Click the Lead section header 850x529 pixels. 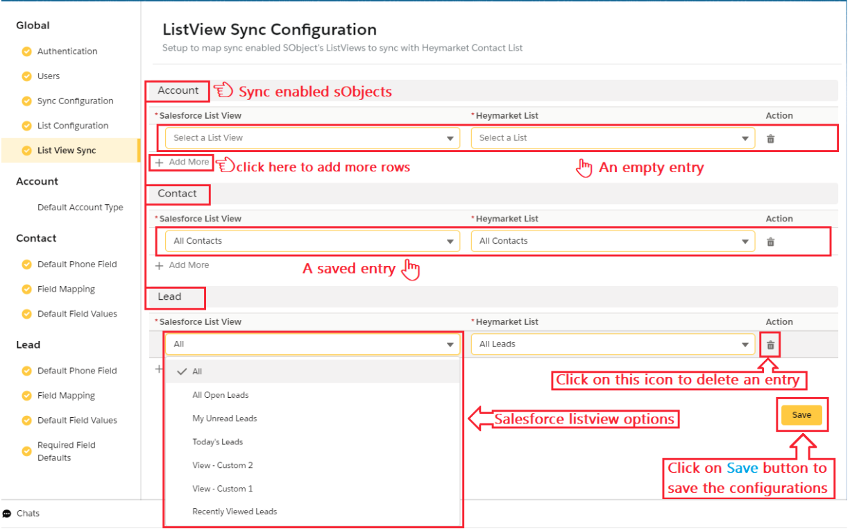click(169, 296)
